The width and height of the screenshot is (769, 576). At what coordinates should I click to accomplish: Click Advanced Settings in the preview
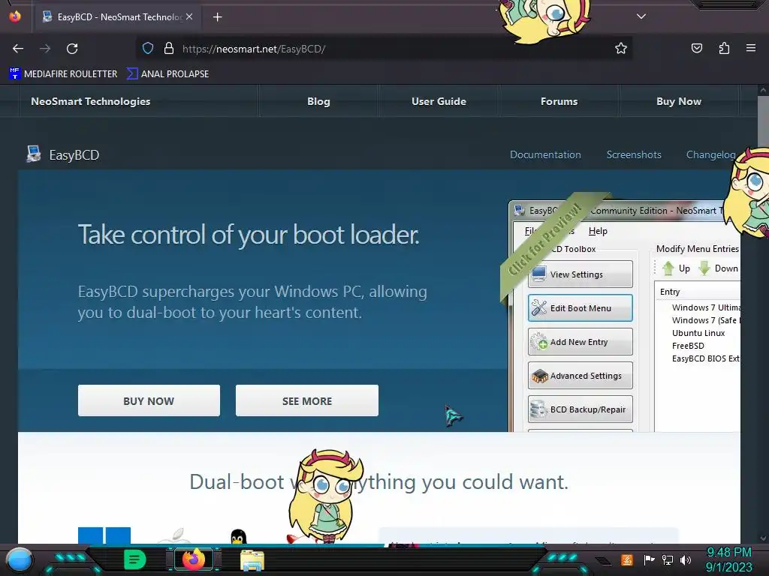581,376
